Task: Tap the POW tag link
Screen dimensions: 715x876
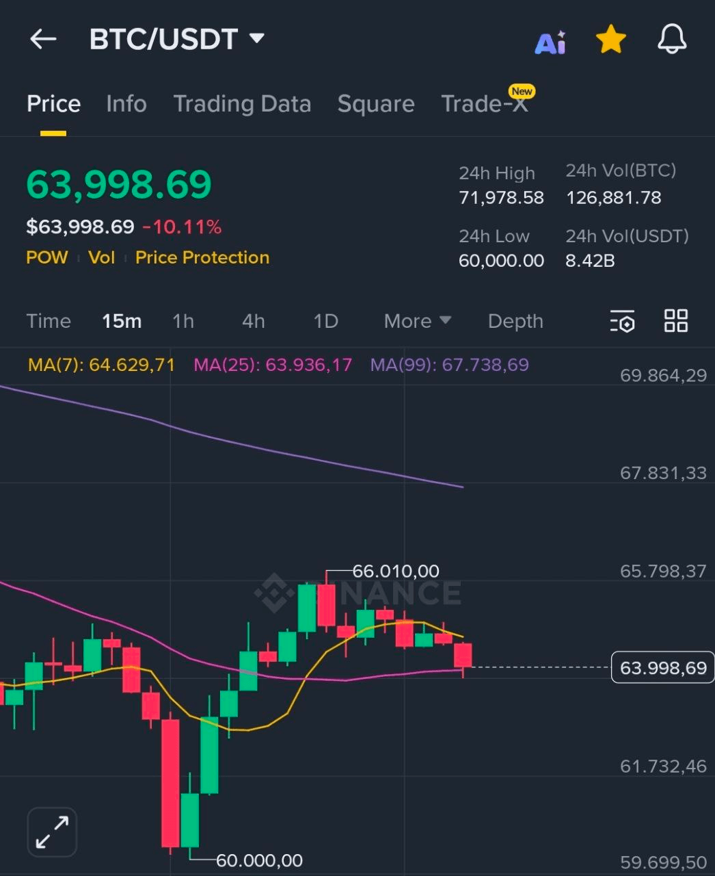Action: tap(47, 257)
